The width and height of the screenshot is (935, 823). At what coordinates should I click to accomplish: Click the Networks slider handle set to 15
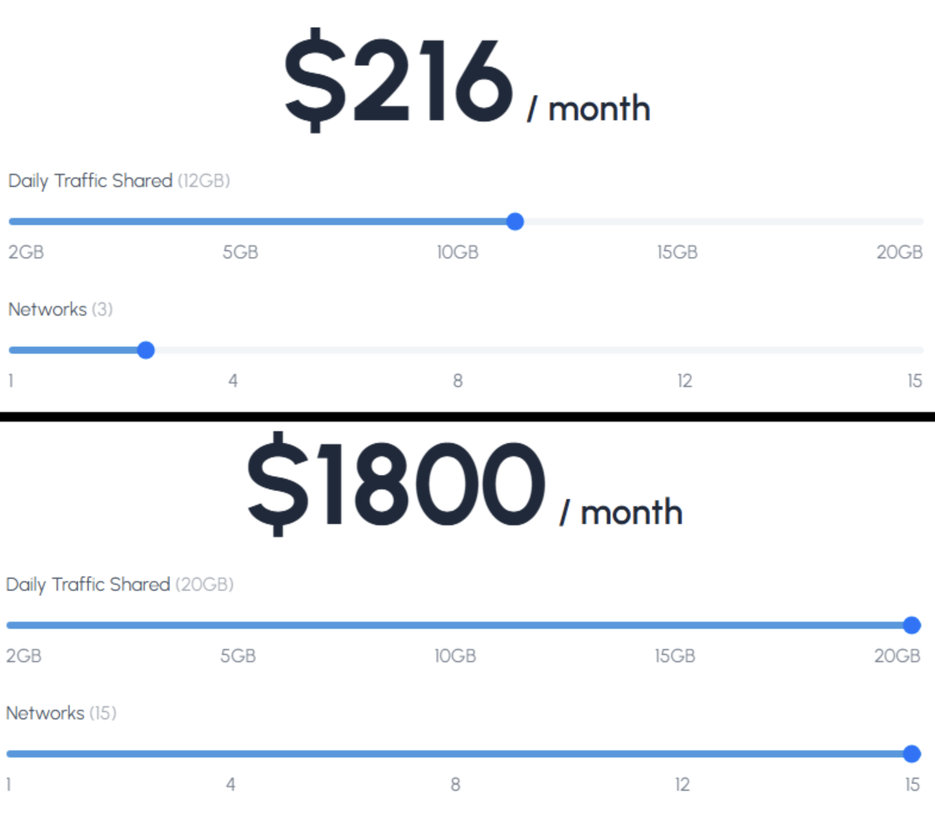[912, 754]
